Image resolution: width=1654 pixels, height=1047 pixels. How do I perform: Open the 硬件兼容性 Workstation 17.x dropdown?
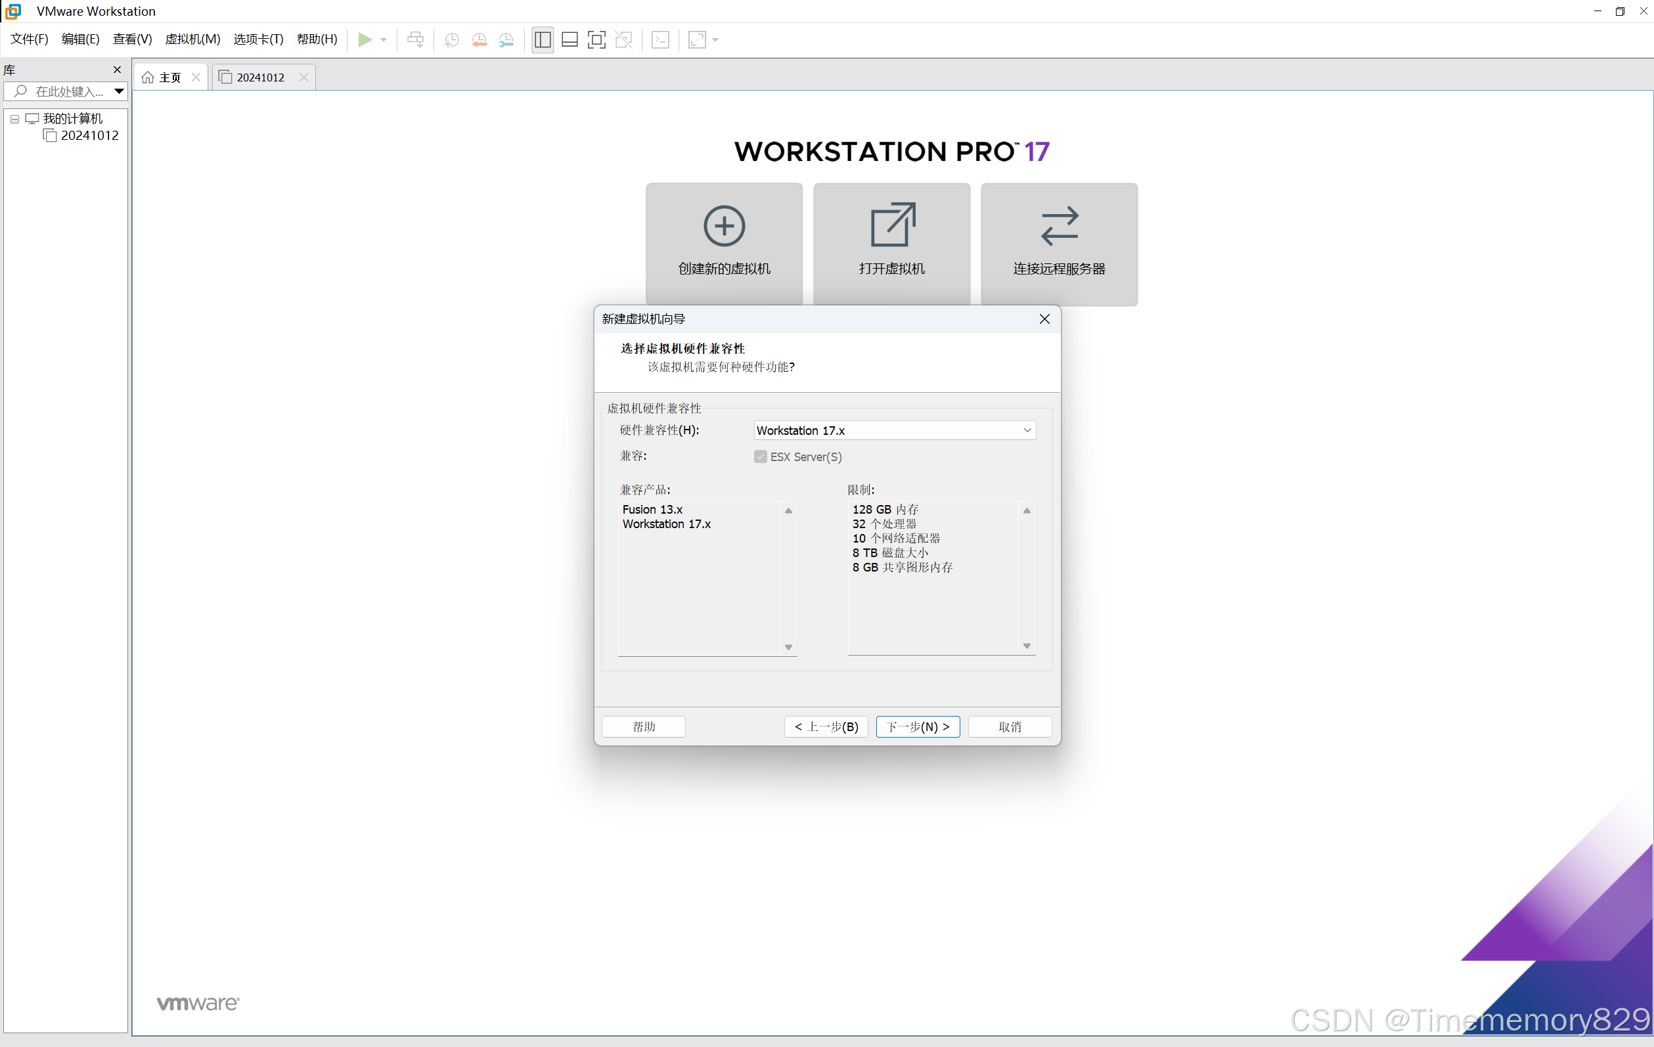click(894, 430)
